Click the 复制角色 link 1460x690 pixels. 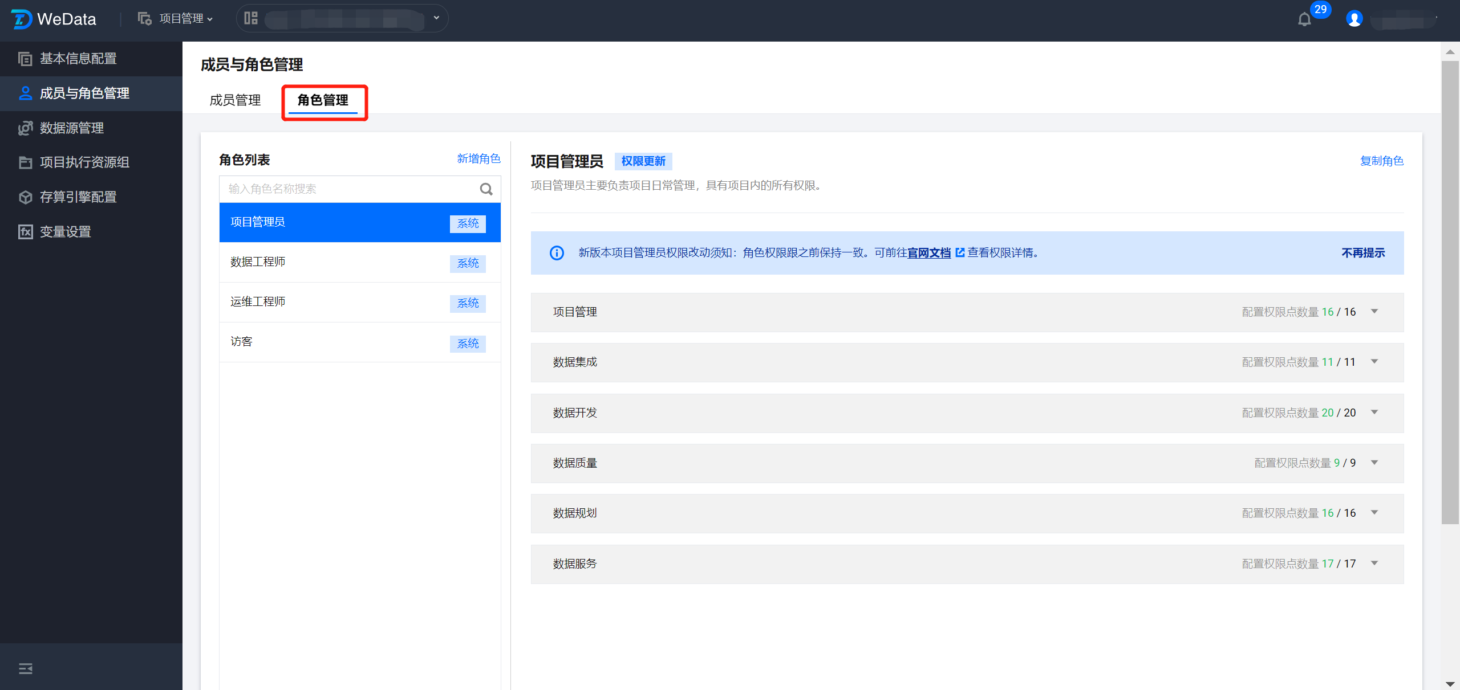1381,161
